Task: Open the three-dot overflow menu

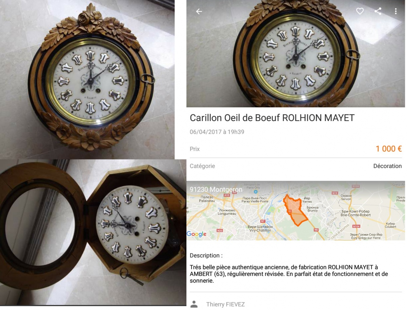Action: [396, 11]
